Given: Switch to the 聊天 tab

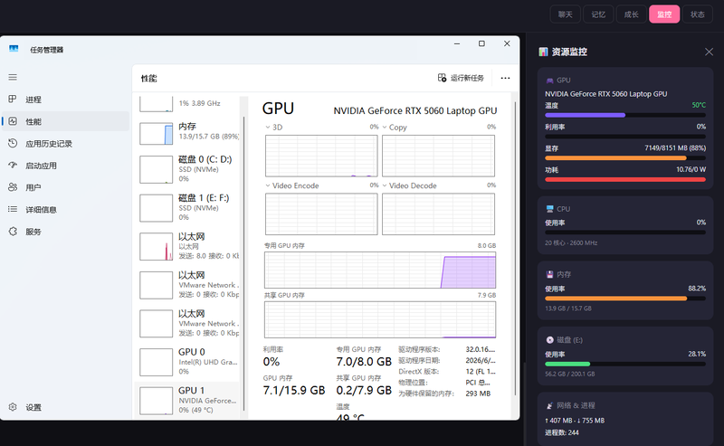Looking at the screenshot, I should point(565,14).
